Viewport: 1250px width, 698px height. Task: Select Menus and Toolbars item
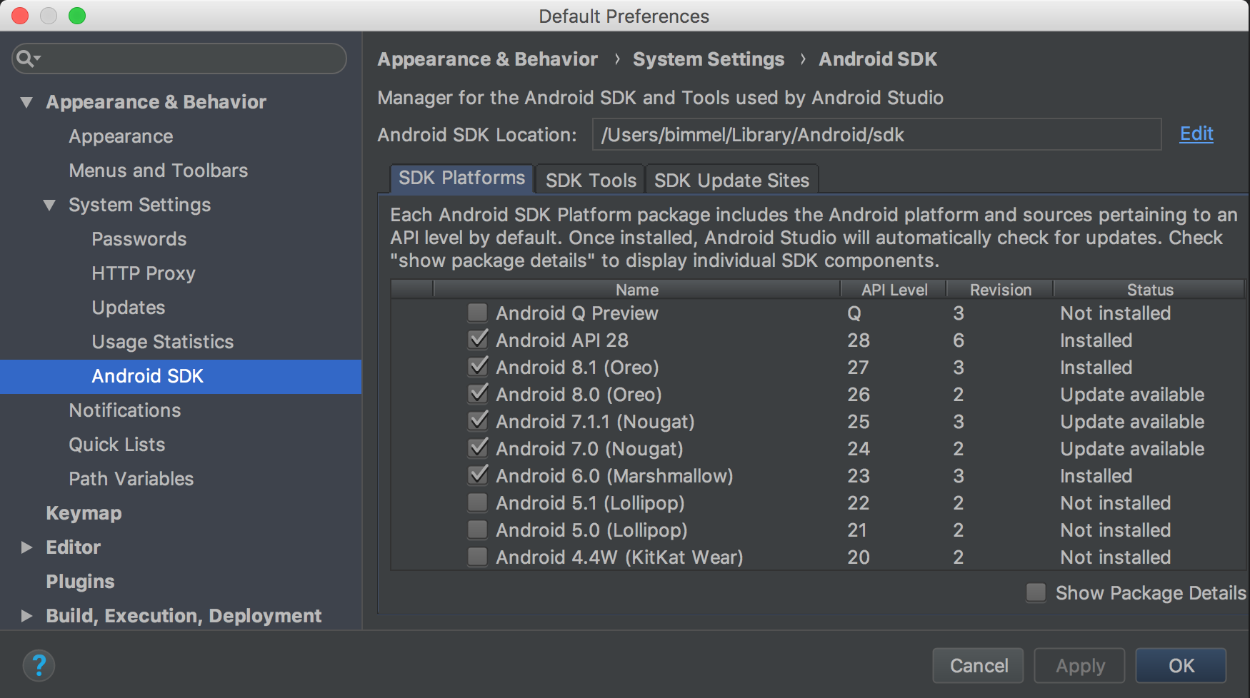tap(159, 171)
